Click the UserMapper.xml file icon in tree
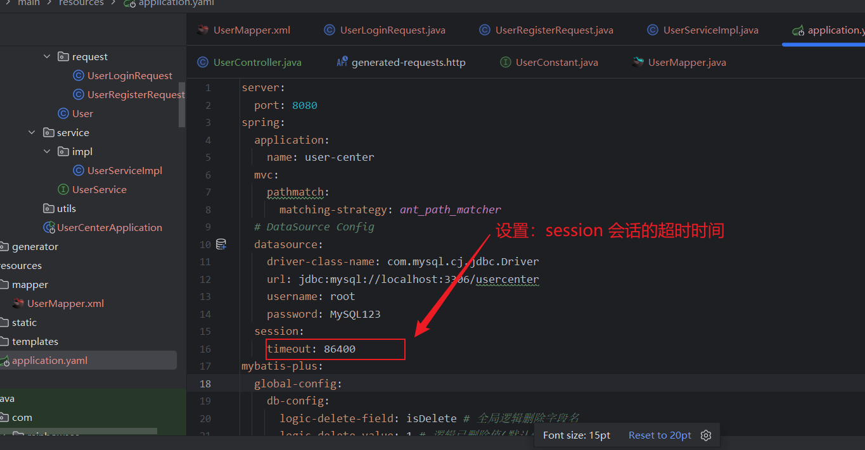 18,303
